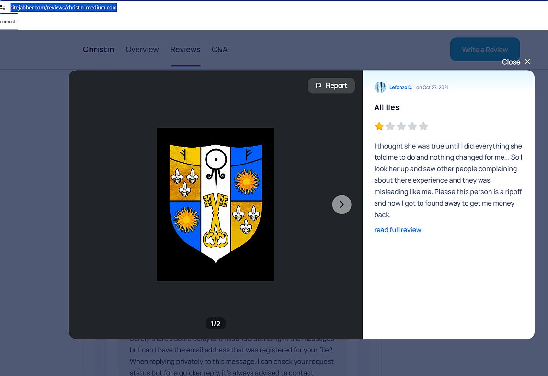
Task: Report this review image
Action: pyautogui.click(x=331, y=85)
